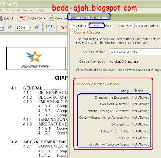
Task: Click the Document Properties title bar
Action: pyautogui.click(x=114, y=17)
